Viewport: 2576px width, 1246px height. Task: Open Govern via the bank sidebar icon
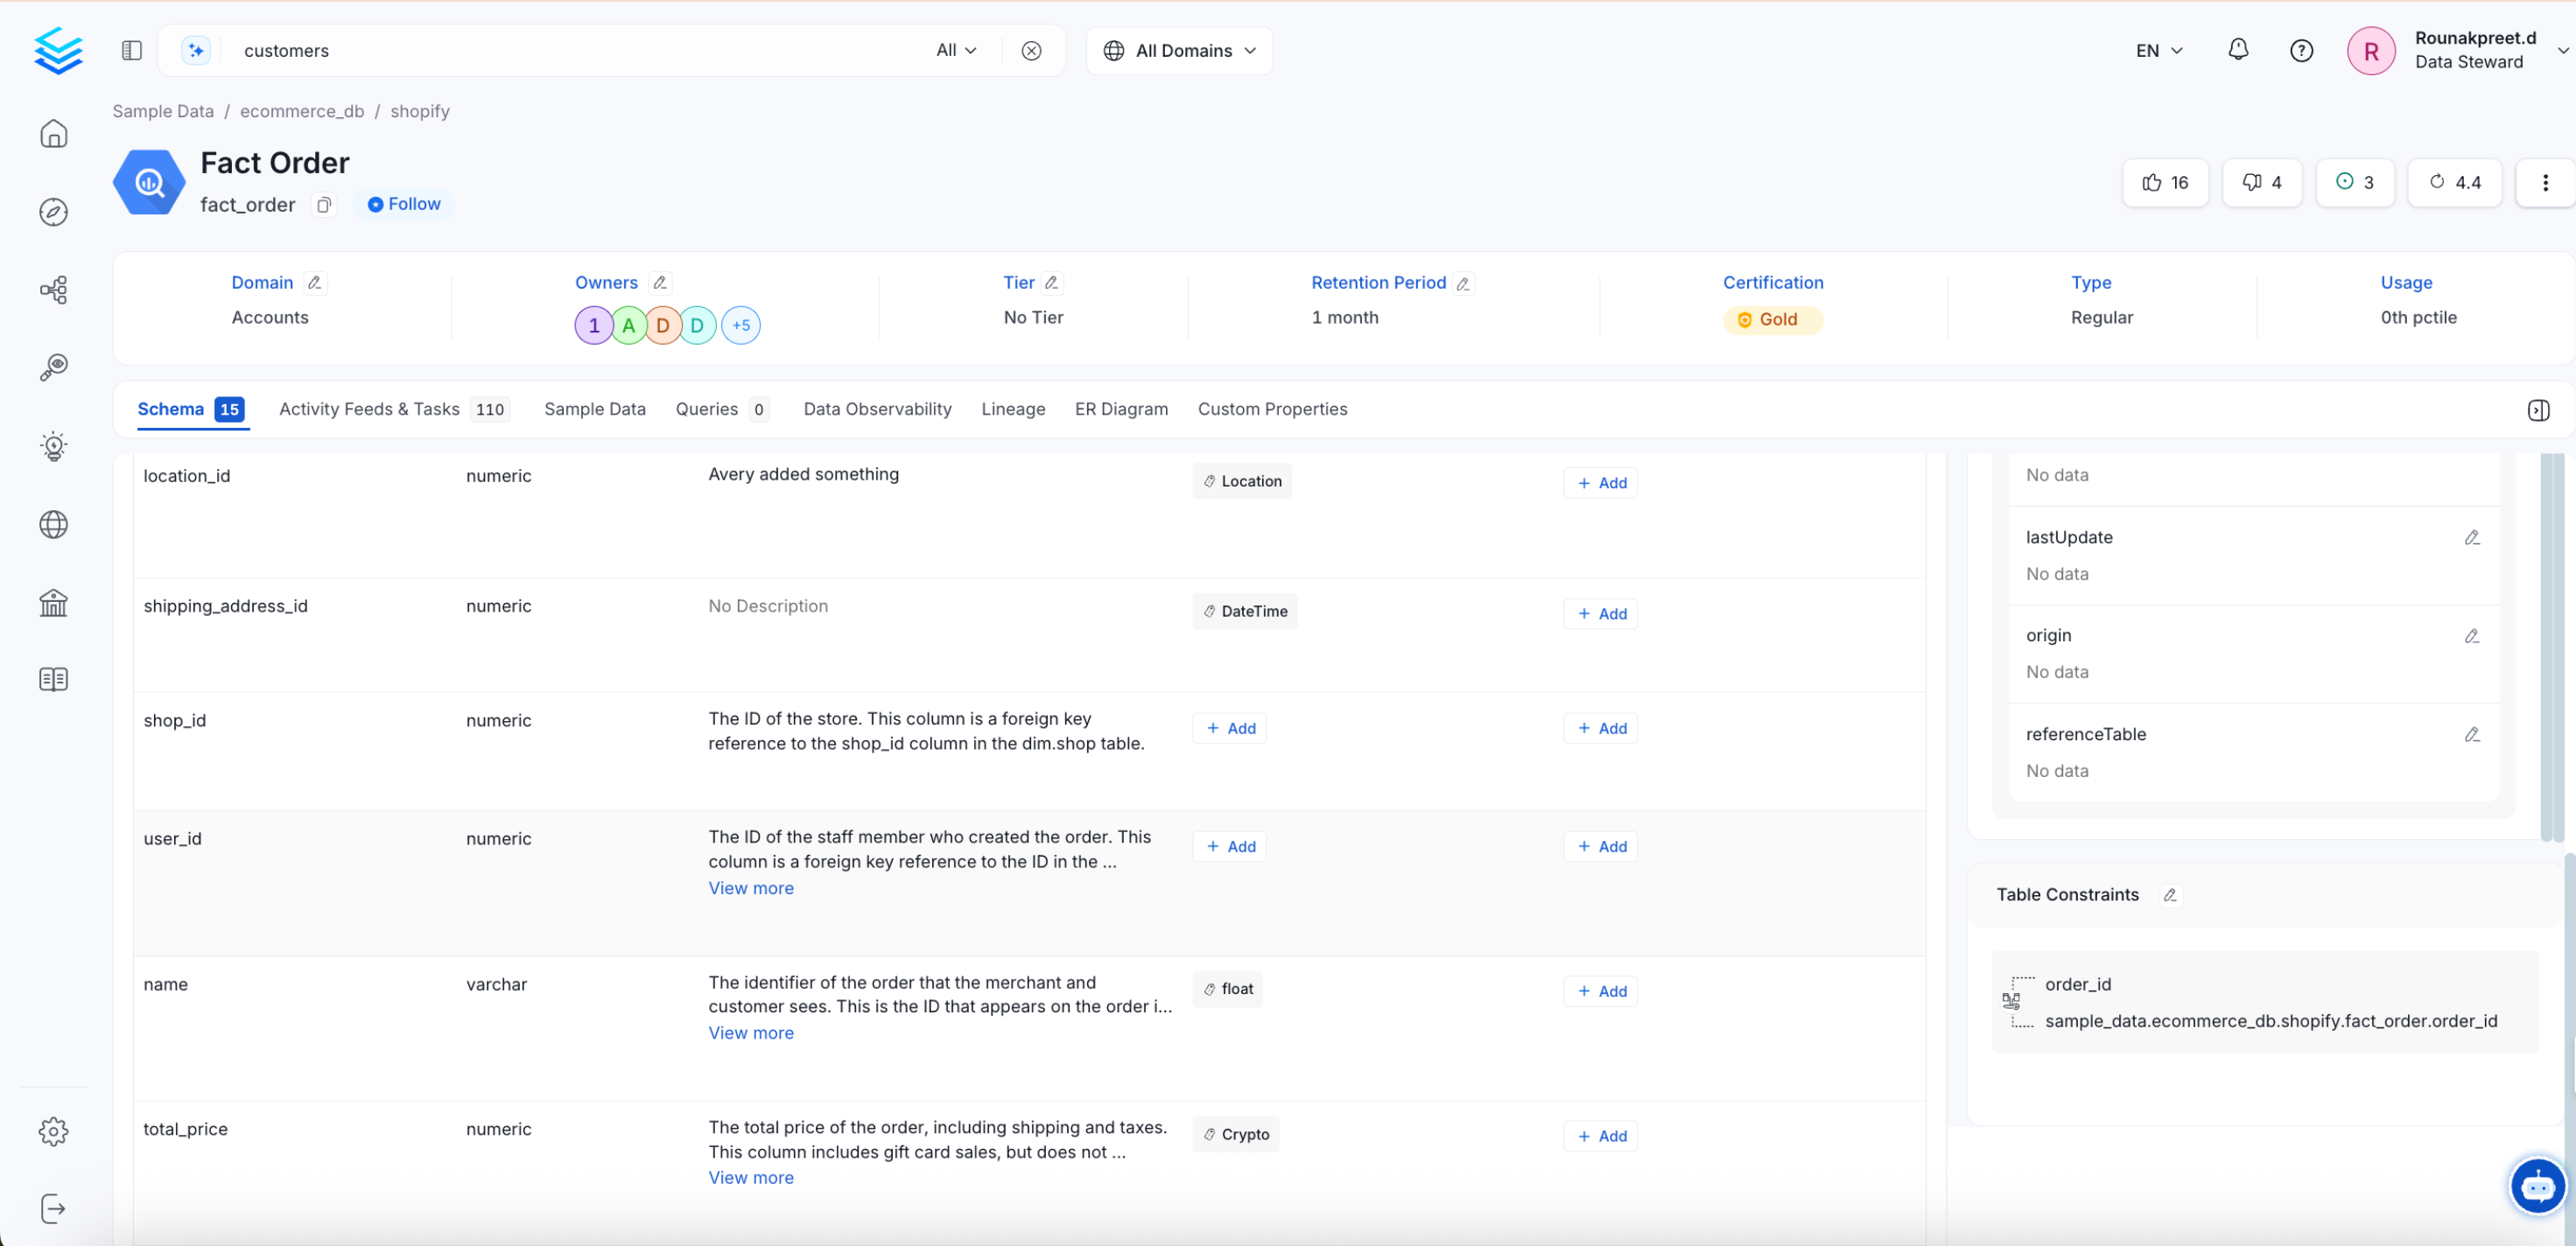coord(53,602)
